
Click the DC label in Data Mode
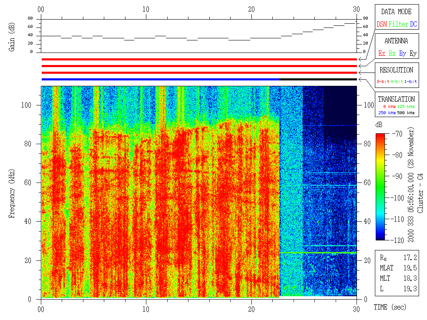[413, 25]
